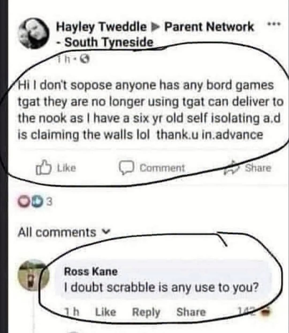Click the speech bubble Comment icon

(x=124, y=168)
